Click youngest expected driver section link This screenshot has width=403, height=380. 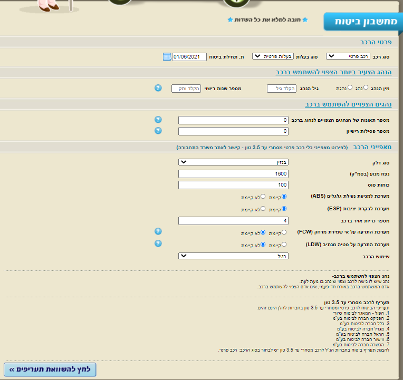pyautogui.click(x=333, y=72)
